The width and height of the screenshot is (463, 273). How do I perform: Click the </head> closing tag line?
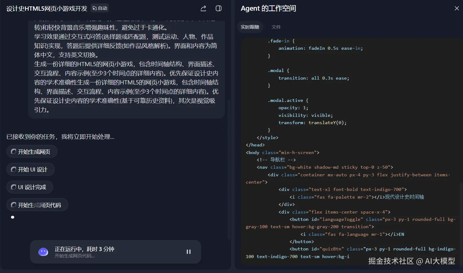tap(255, 145)
